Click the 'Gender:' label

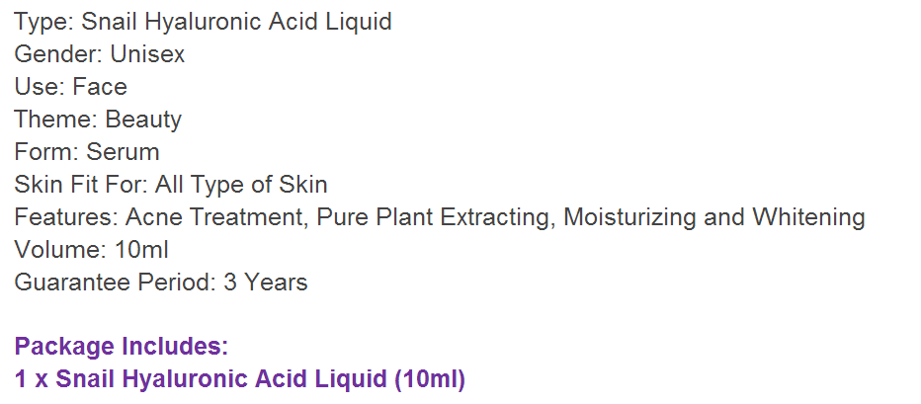(55, 54)
